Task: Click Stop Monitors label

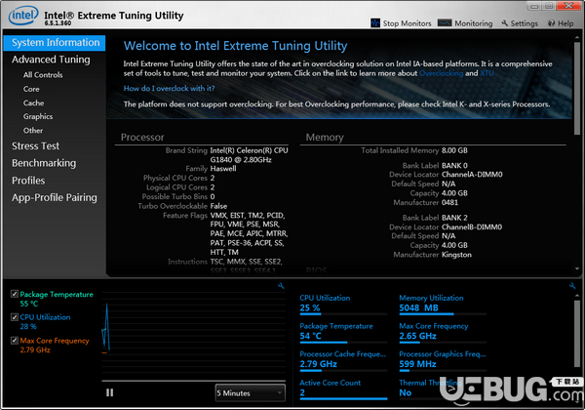Action: click(x=407, y=23)
